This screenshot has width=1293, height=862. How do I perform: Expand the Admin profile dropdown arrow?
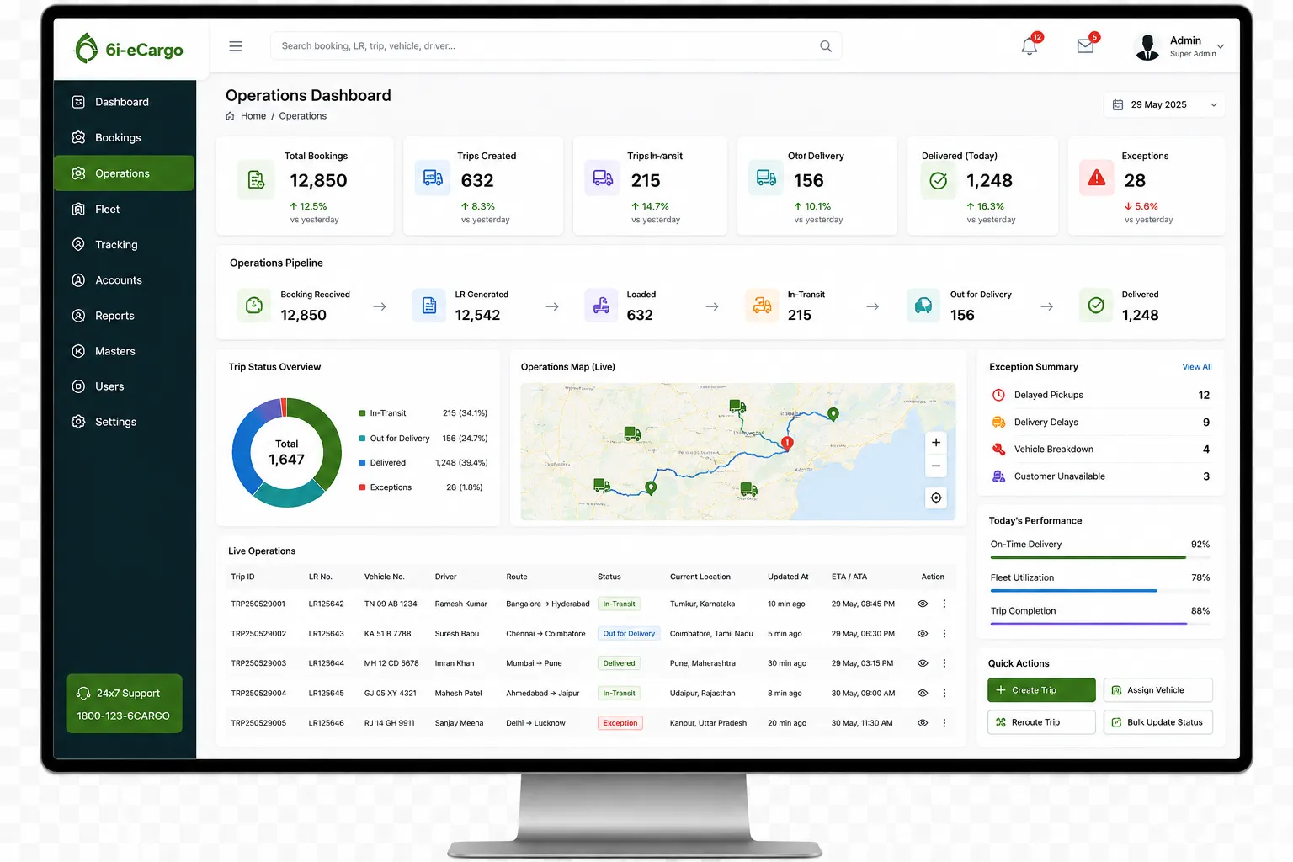(1221, 46)
